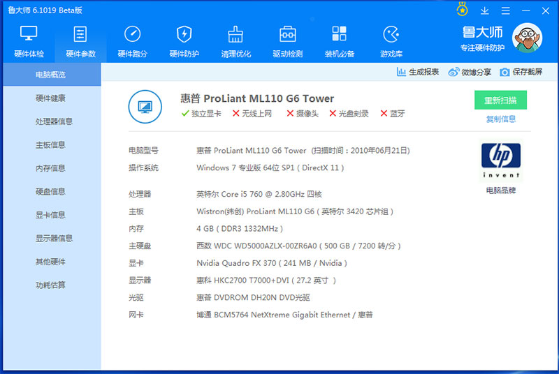
Task: Click the 鲁大师 6.1019 Beta版 title text
Action: (x=45, y=10)
